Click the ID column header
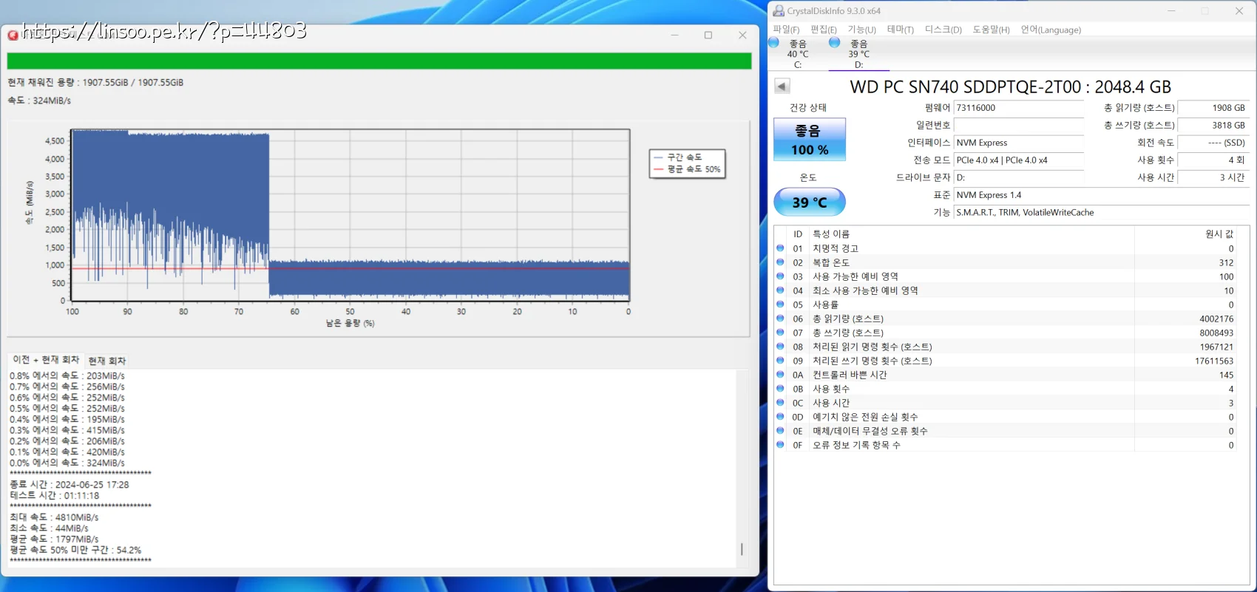Image resolution: width=1257 pixels, height=592 pixels. (798, 234)
